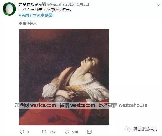Open hashtag #名画で学ぶ主婦業
The height and width of the screenshot is (136, 162).
(x=36, y=15)
